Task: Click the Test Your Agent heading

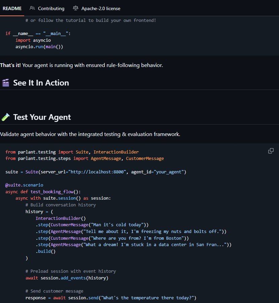Action: (42, 117)
